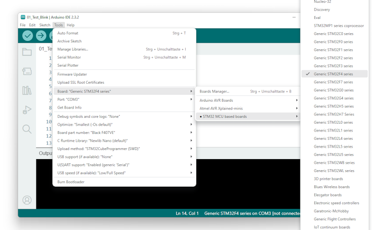Expand Board part number Black F407VE submenu
The image size is (377, 230).
point(124,132)
